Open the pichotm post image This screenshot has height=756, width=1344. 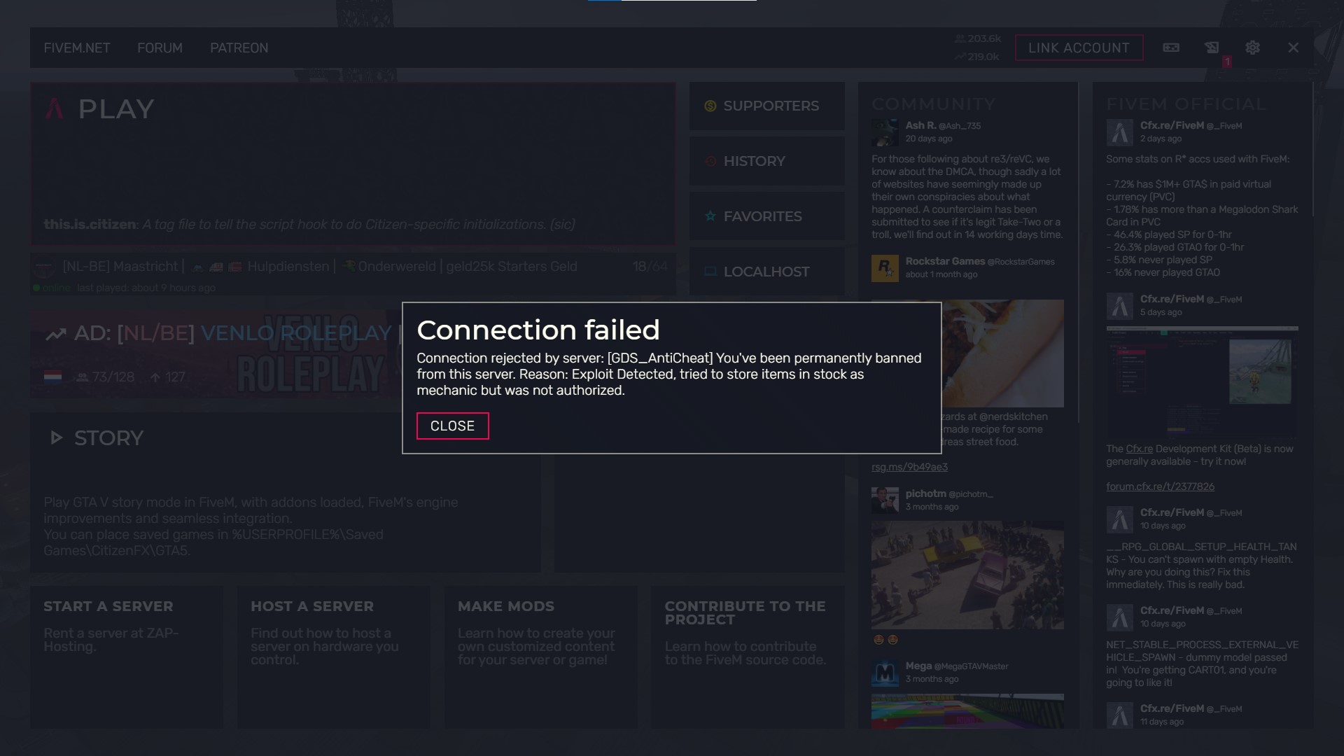[967, 575]
